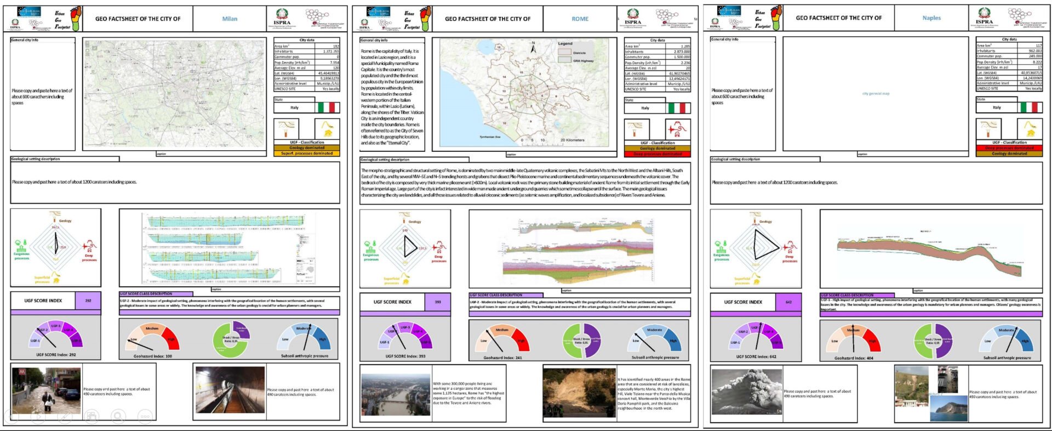
Task: Click the ISPRA emblem on Naples header right
Action: [x=984, y=15]
